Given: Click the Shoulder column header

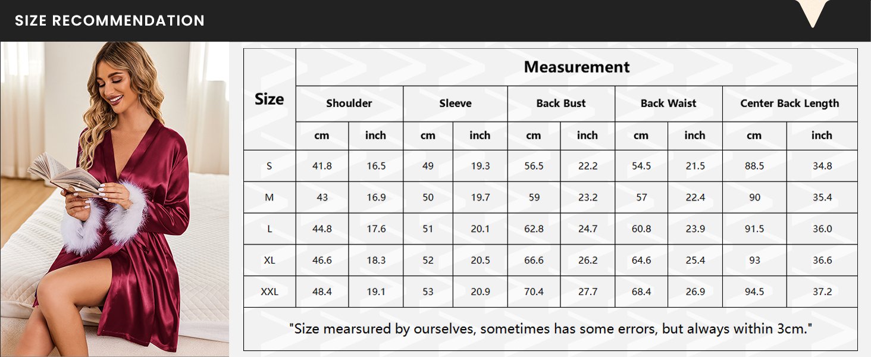Looking at the screenshot, I should tap(349, 104).
